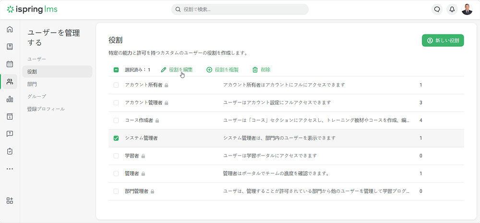The width and height of the screenshot is (480, 223).
Task: Click the three dots more icon
Action: click(x=10, y=169)
